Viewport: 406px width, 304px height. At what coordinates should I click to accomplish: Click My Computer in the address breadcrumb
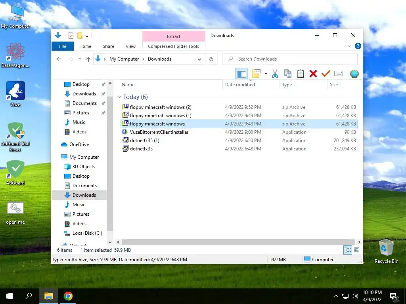coord(124,59)
